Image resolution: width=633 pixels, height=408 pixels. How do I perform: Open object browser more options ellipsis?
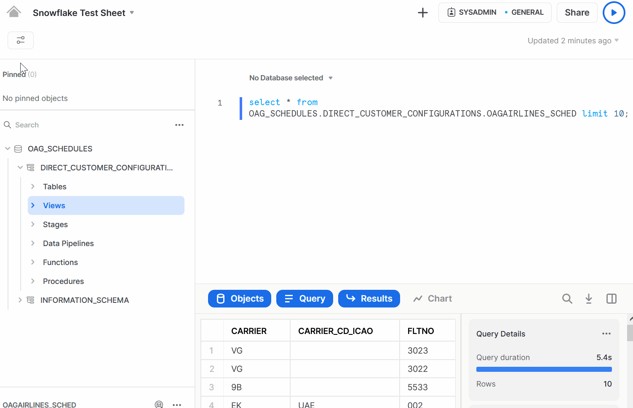click(179, 125)
